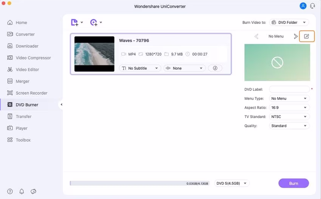The image size is (321, 199).
Task: Go to the Player section
Action: (x=17, y=128)
